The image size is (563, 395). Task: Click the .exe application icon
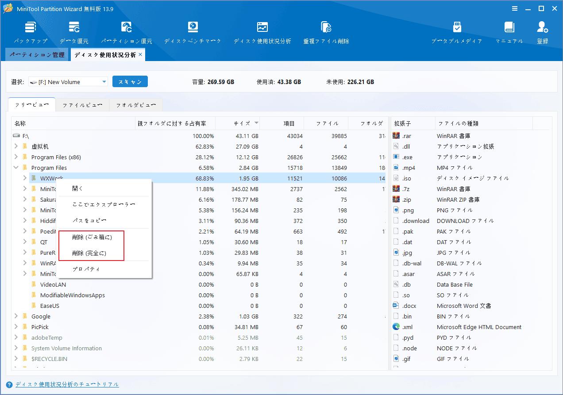[396, 157]
